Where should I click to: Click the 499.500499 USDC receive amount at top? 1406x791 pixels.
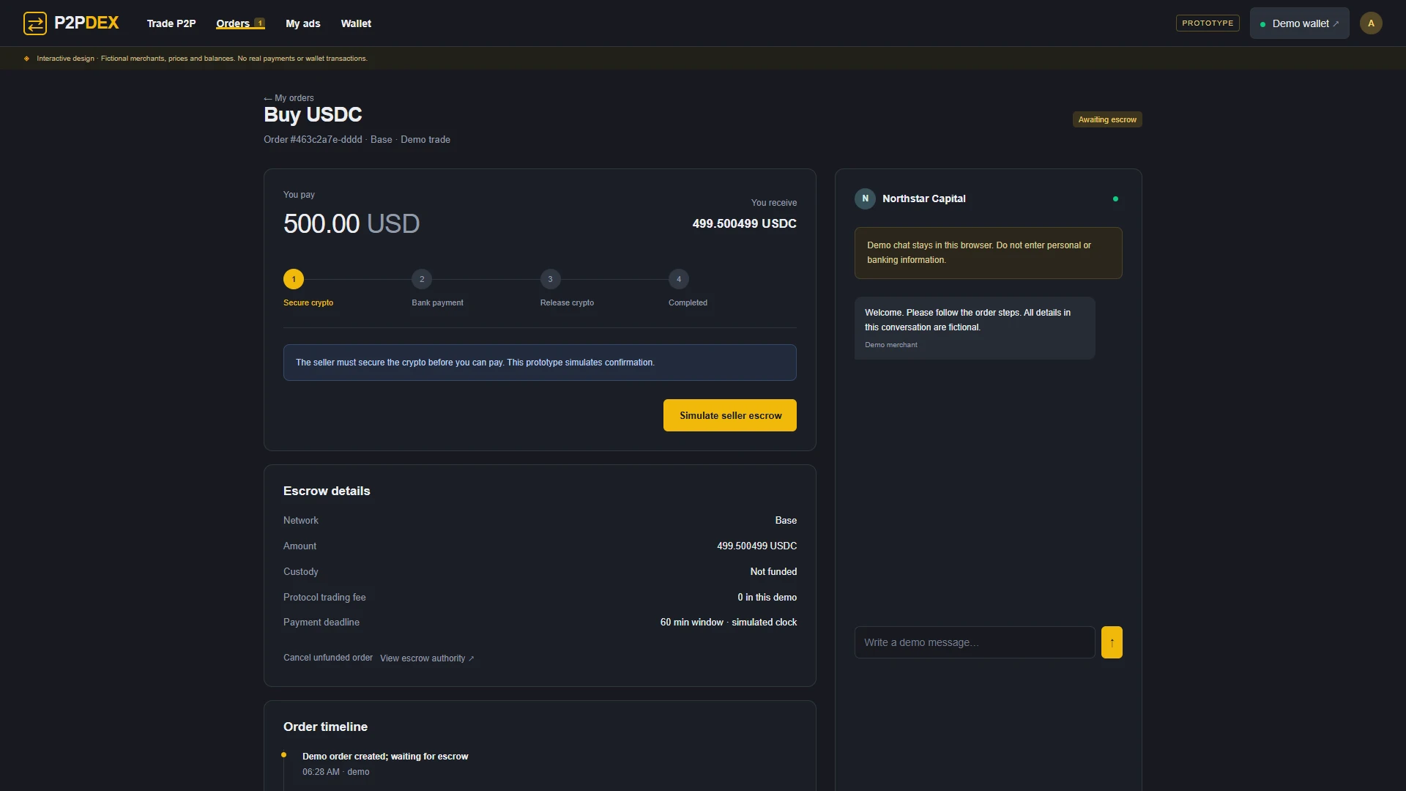pos(745,223)
